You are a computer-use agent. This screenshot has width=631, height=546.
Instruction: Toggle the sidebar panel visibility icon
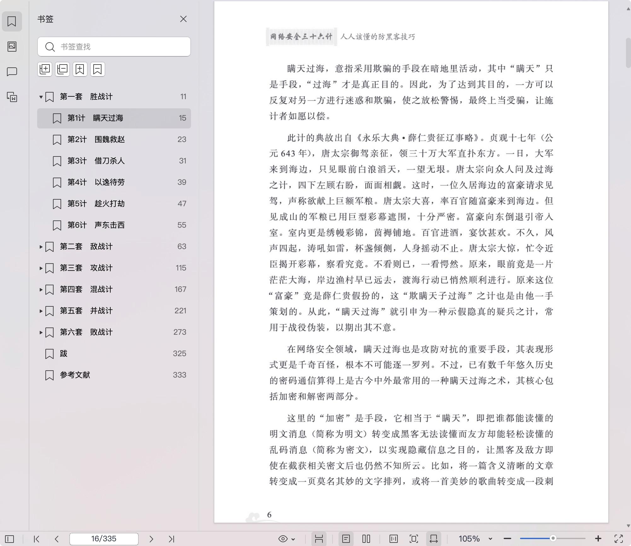click(x=10, y=539)
